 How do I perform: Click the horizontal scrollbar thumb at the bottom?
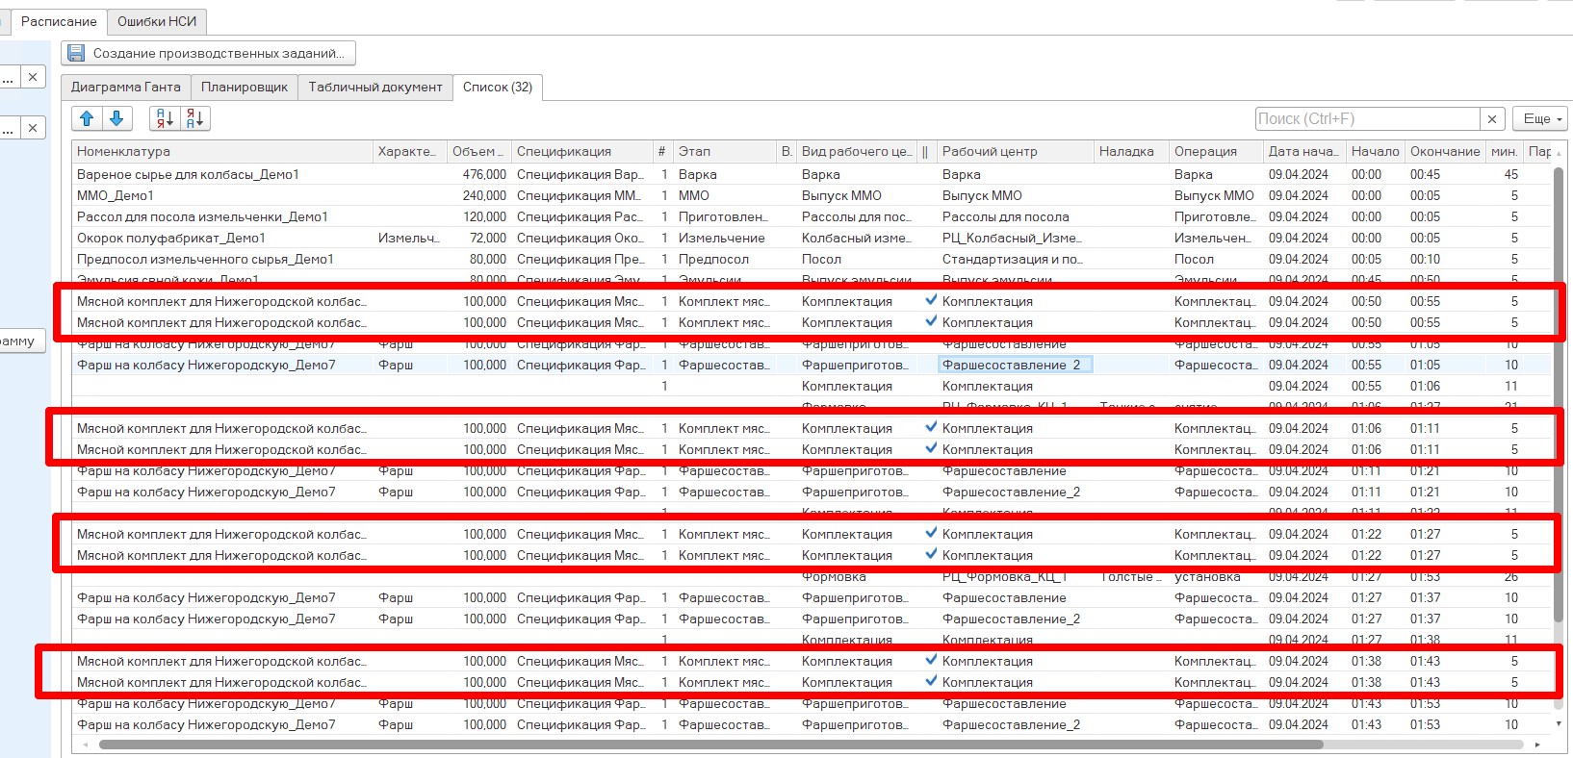(710, 745)
